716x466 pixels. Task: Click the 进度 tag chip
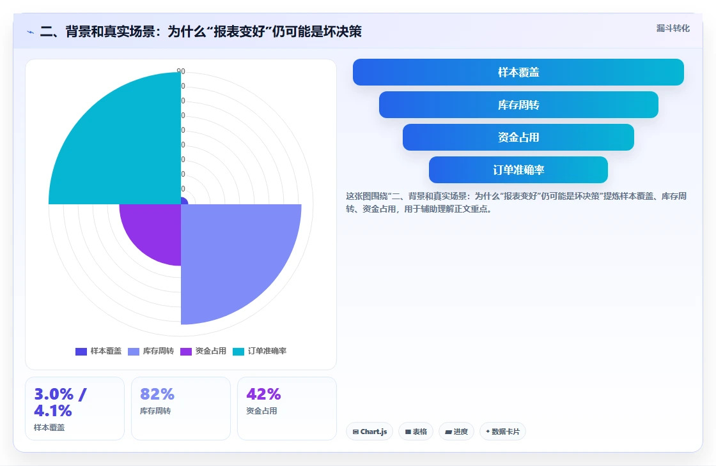point(456,432)
